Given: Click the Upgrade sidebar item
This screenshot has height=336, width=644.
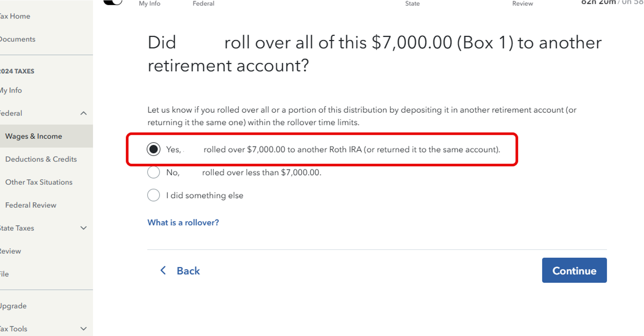Looking at the screenshot, I should 13,306.
